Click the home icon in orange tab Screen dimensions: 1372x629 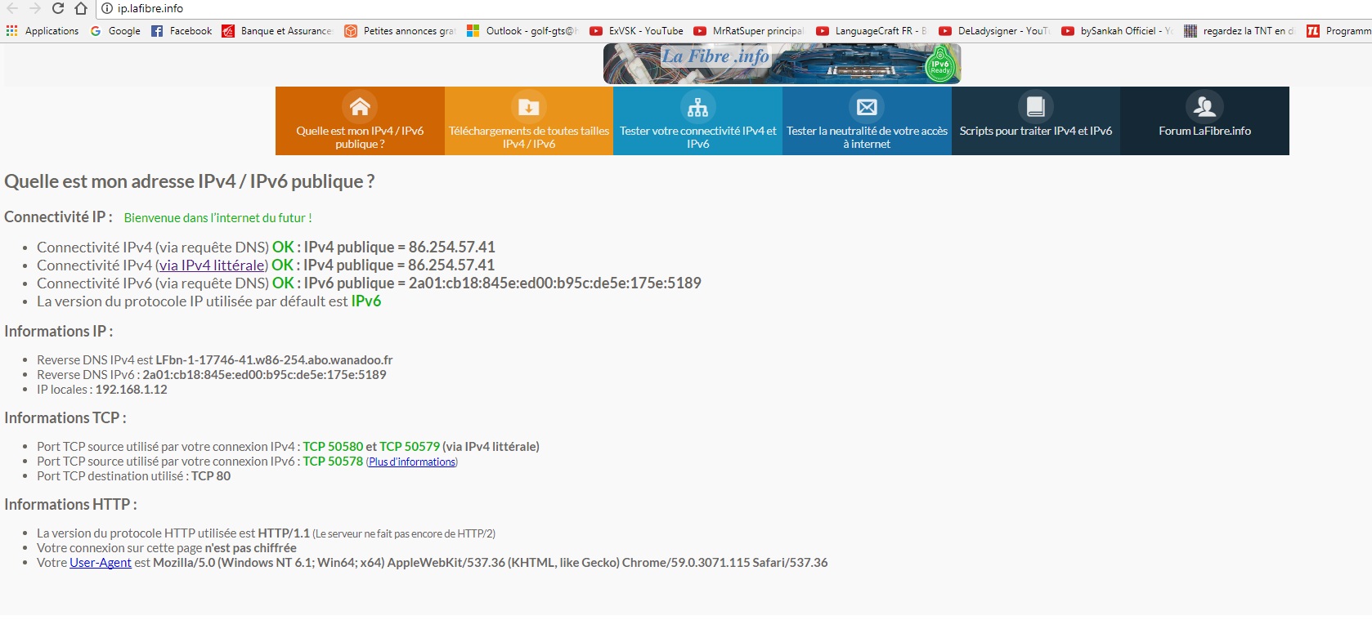pos(360,106)
